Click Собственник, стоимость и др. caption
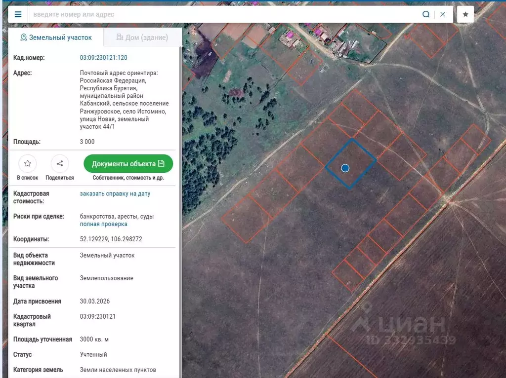The height and width of the screenshot is (378, 506). (x=128, y=178)
